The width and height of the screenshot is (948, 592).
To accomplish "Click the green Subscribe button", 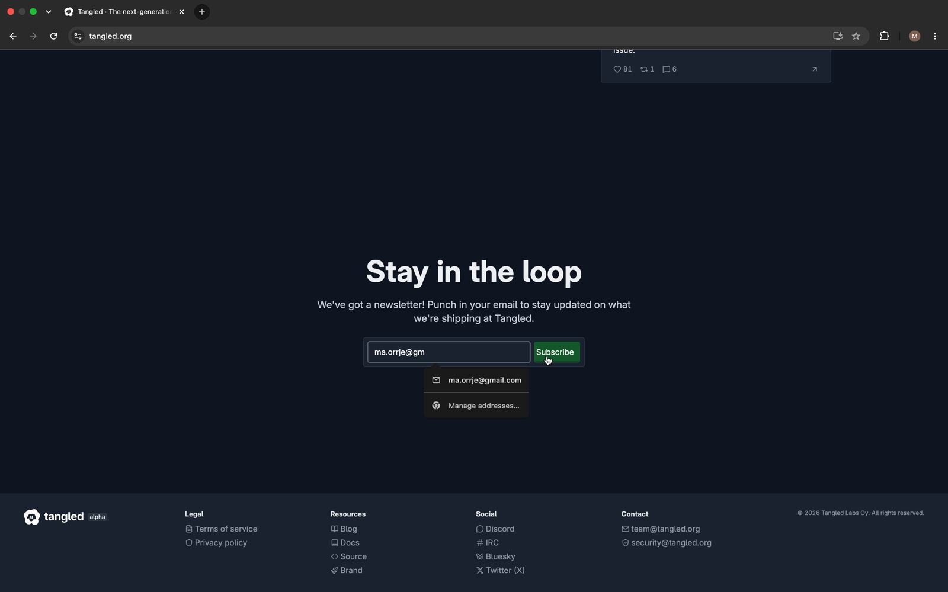I will (x=556, y=352).
